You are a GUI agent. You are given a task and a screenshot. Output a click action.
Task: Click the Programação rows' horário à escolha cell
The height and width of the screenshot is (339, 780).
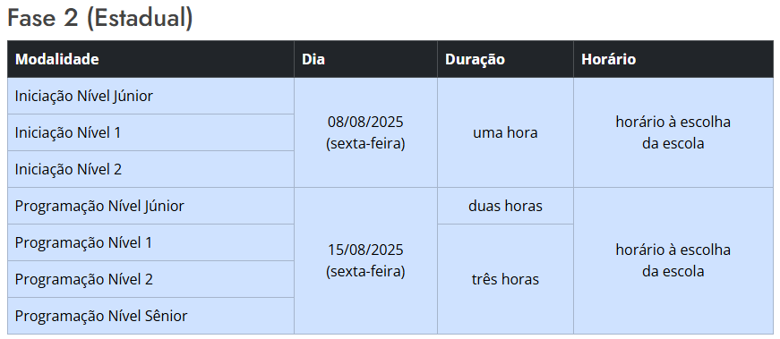(673, 261)
